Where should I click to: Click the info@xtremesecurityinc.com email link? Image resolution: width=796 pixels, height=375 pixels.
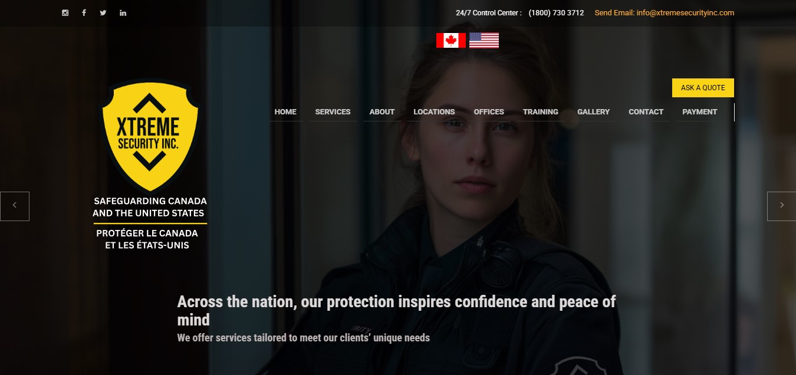coord(685,12)
